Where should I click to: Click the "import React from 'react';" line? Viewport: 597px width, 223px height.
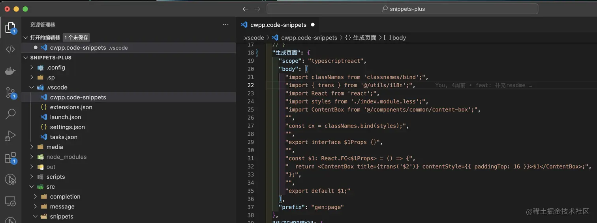pyautogui.click(x=332, y=94)
